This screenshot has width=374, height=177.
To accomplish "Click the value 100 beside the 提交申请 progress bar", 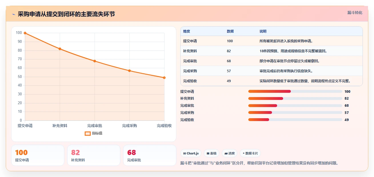I will [x=347, y=92].
